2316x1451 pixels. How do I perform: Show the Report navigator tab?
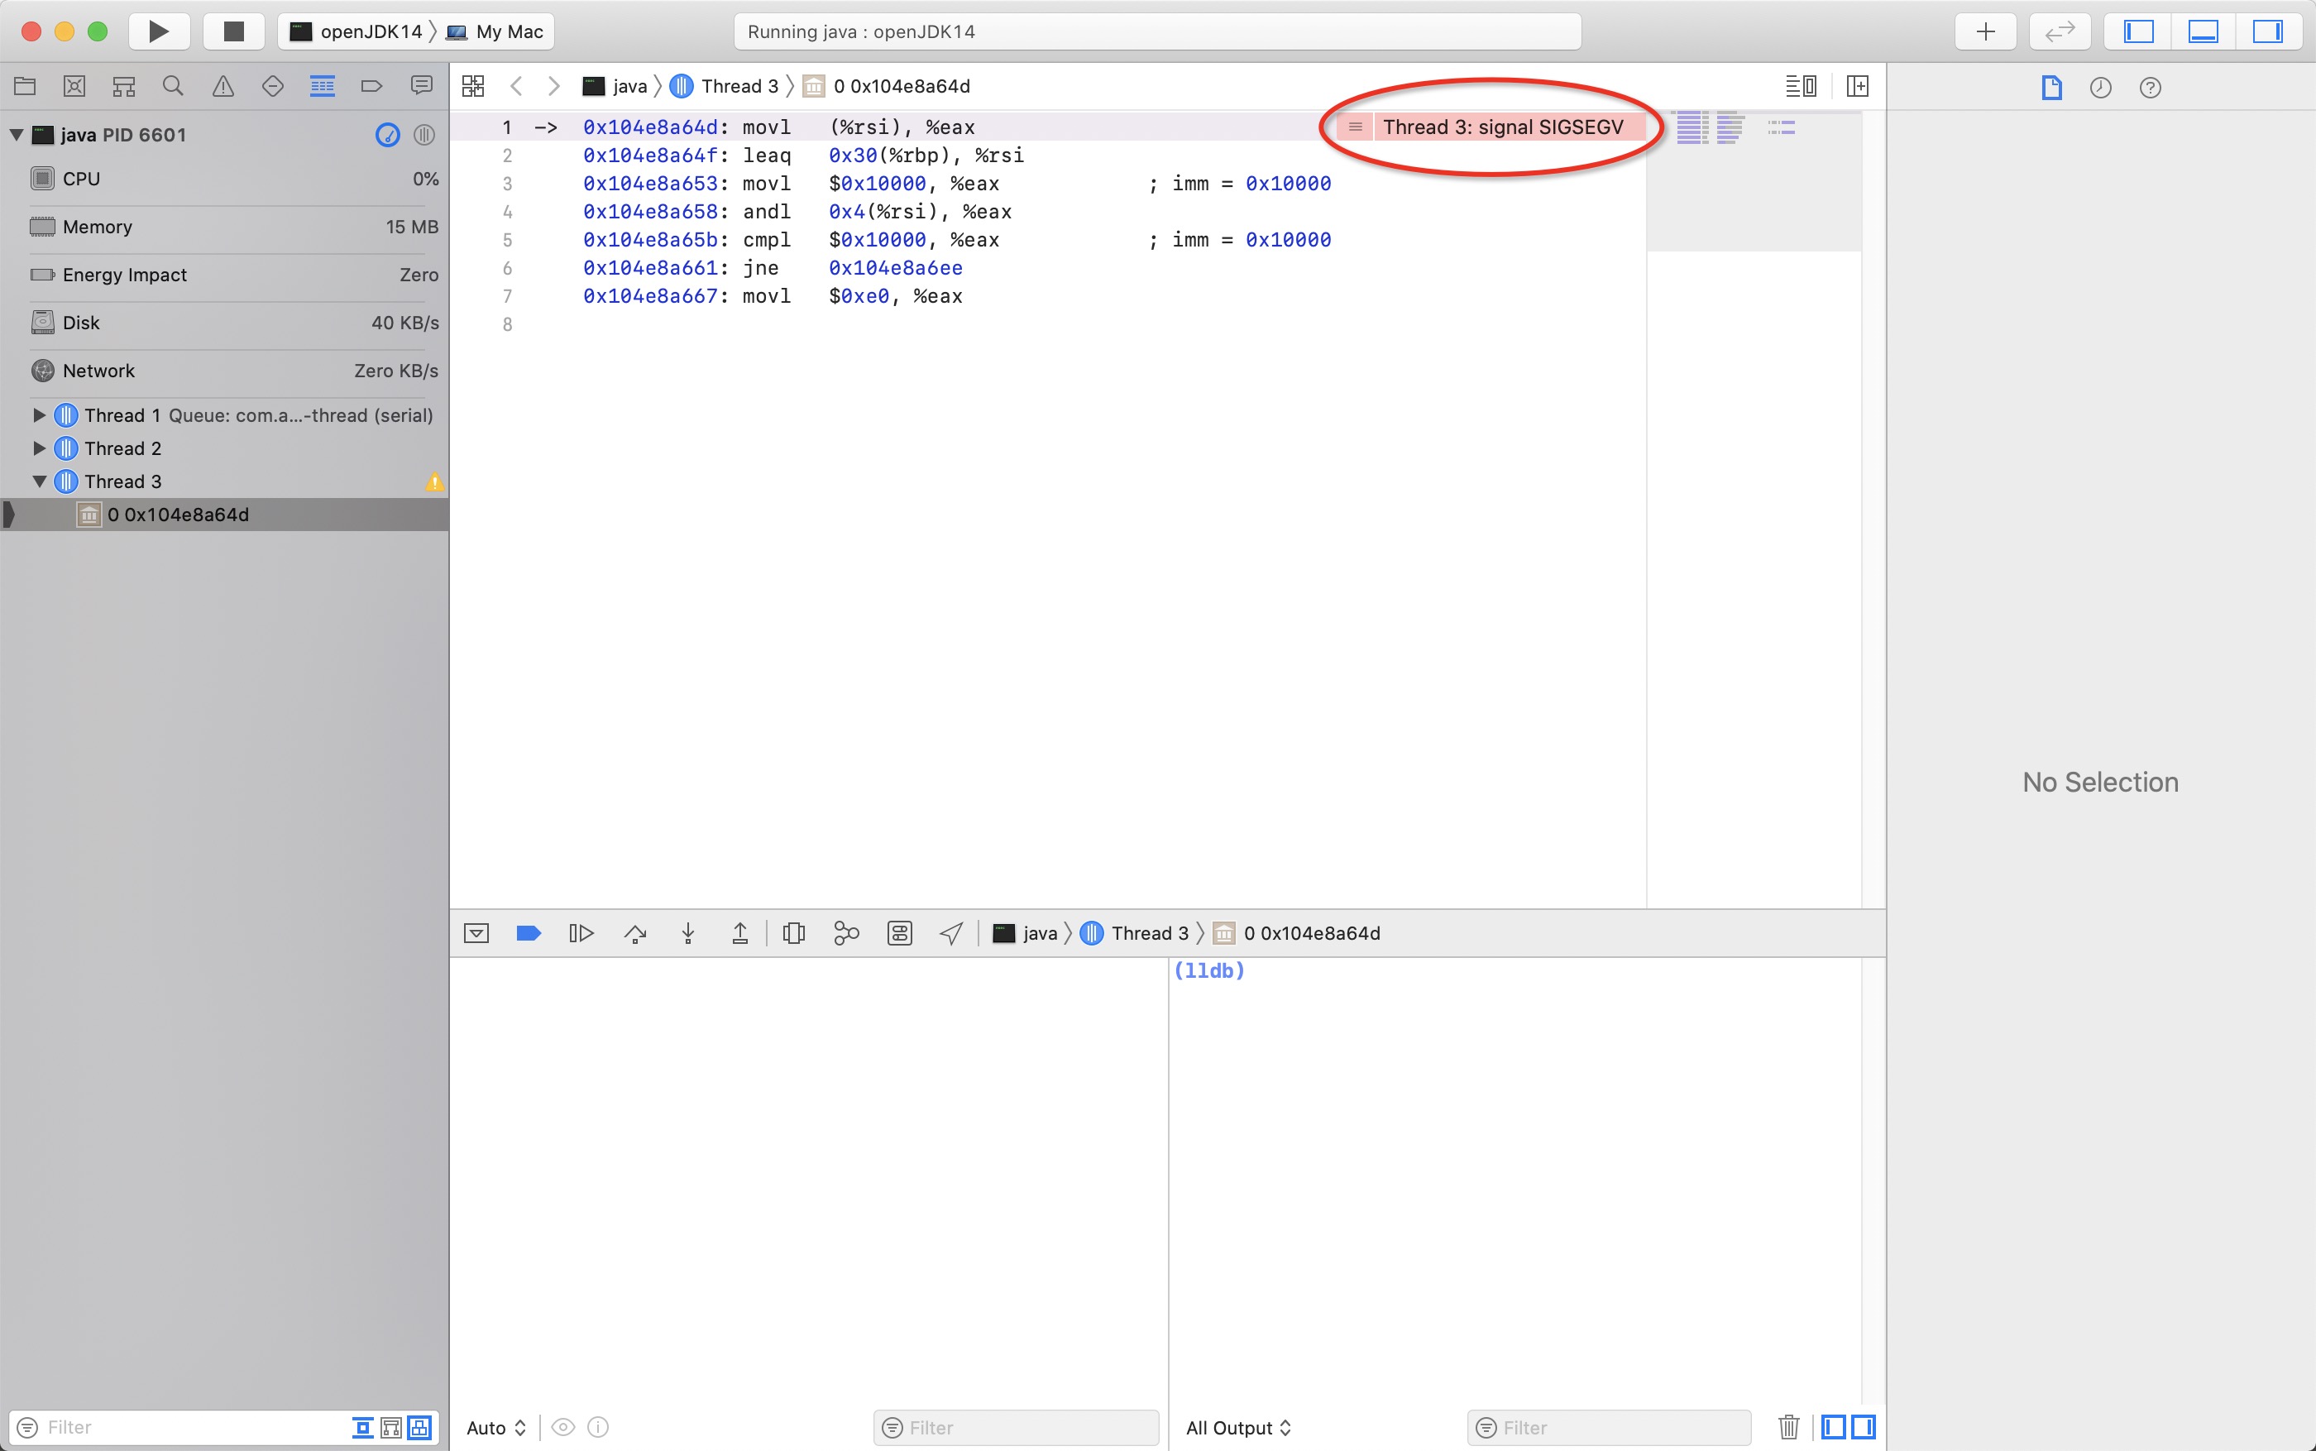[421, 86]
